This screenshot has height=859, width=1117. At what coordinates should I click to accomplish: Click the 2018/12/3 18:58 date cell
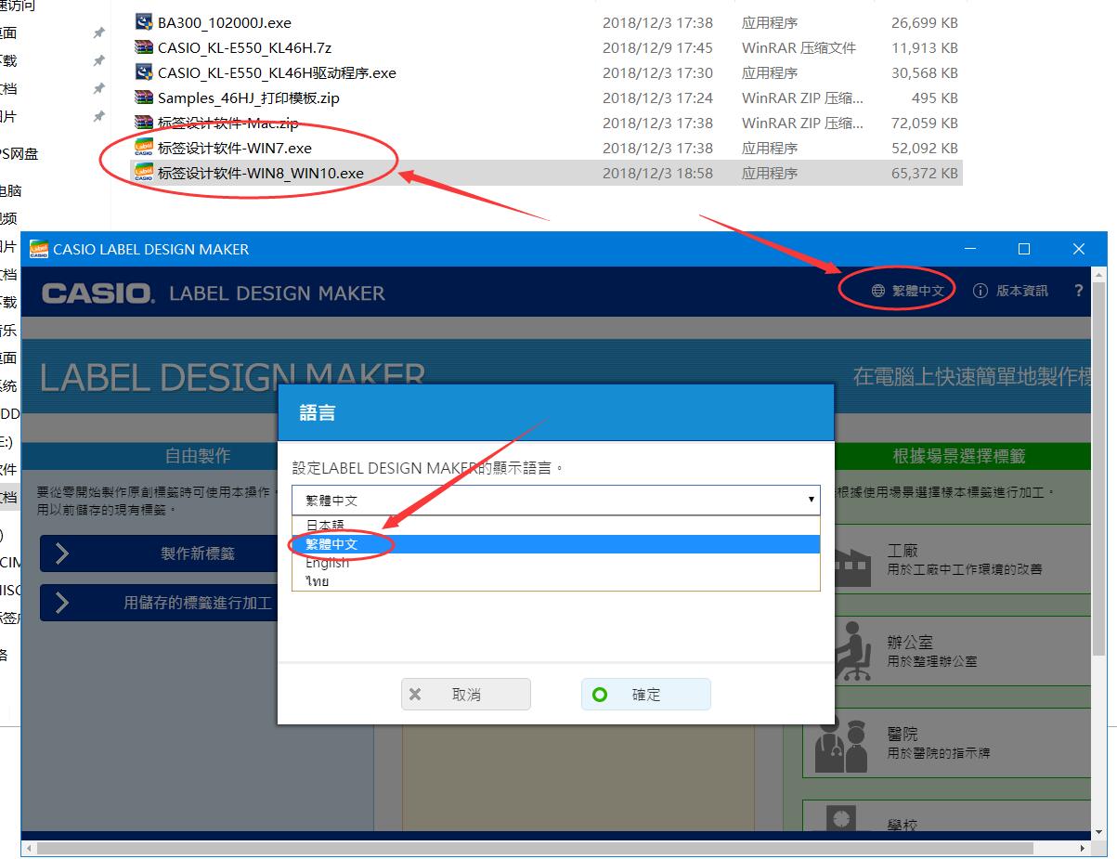(x=657, y=173)
